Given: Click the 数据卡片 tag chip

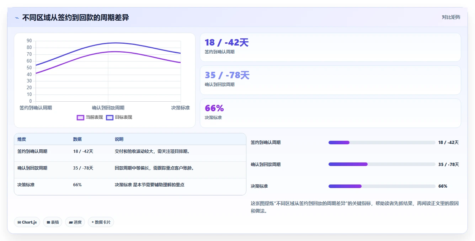Looking at the screenshot, I should pyautogui.click(x=101, y=222).
